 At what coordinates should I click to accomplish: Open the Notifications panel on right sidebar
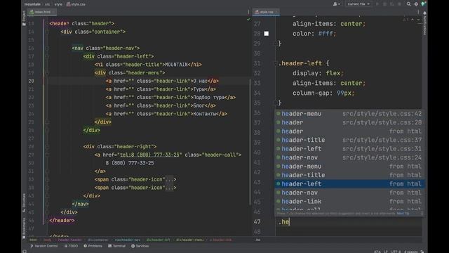[424, 23]
